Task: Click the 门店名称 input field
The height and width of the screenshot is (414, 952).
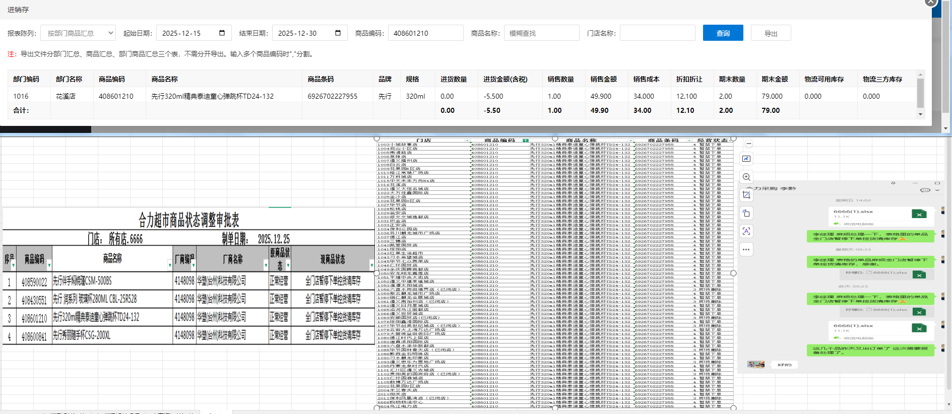Action: (x=657, y=33)
